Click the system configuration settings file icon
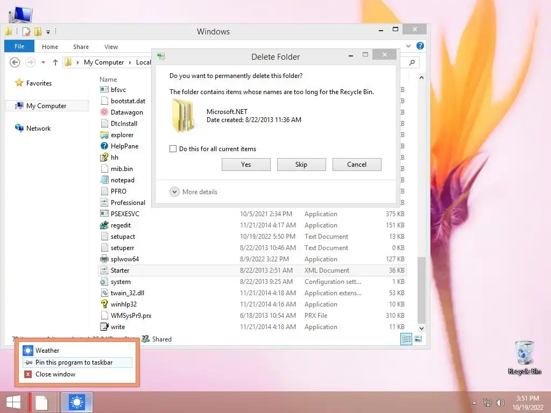551x413 pixels. (104, 282)
